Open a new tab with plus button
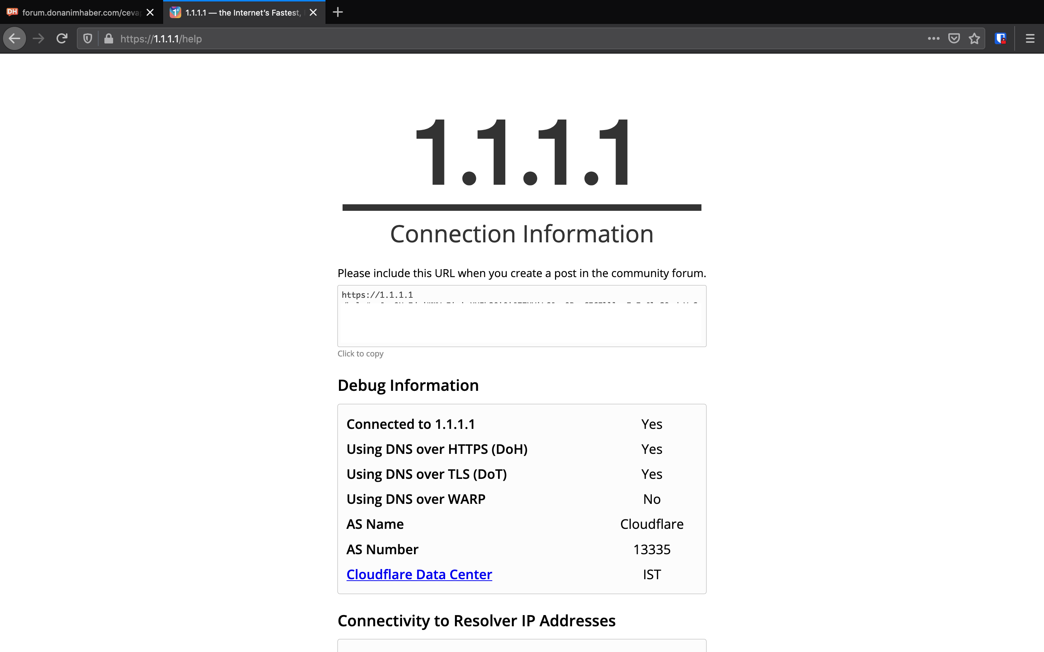This screenshot has height=652, width=1044. pos(338,13)
